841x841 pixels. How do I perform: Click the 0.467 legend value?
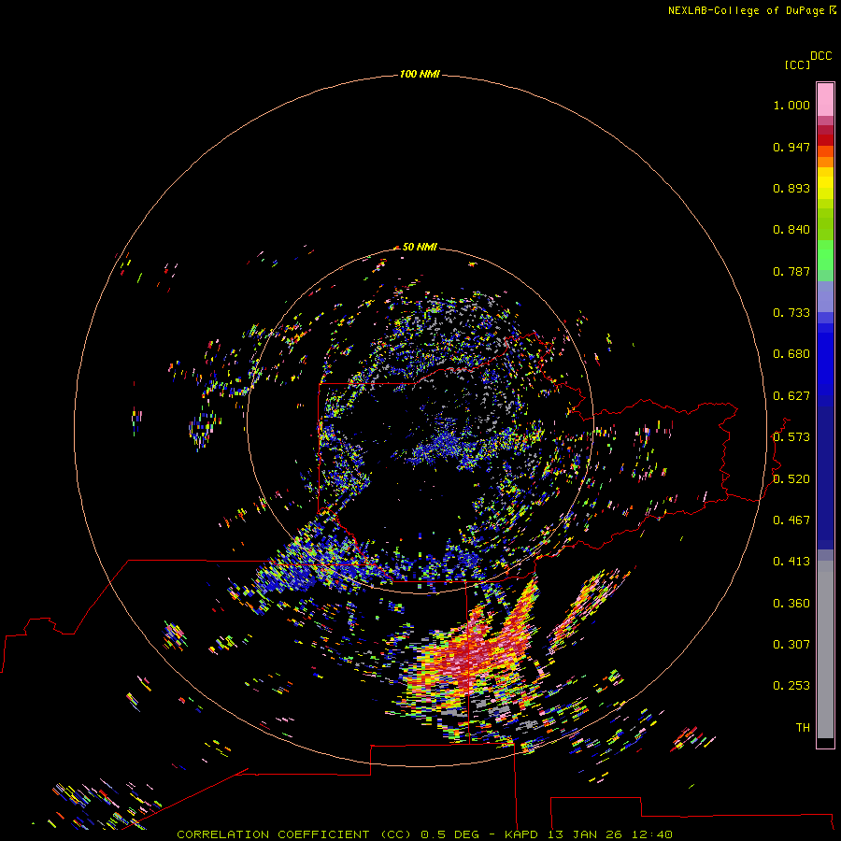(x=791, y=520)
